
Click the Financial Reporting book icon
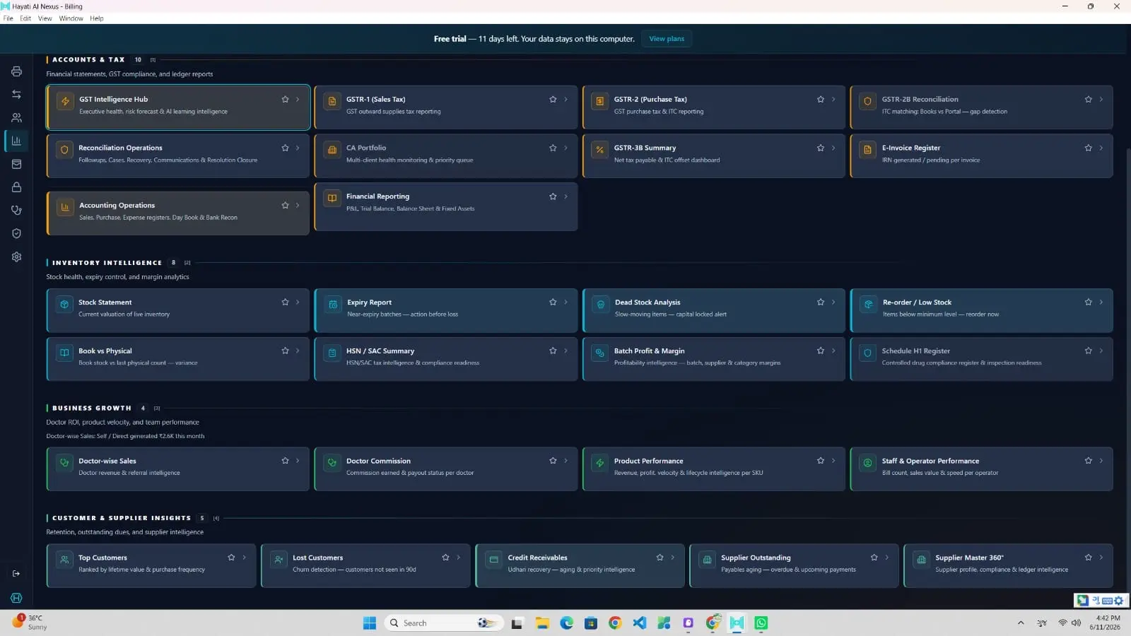[x=332, y=199]
